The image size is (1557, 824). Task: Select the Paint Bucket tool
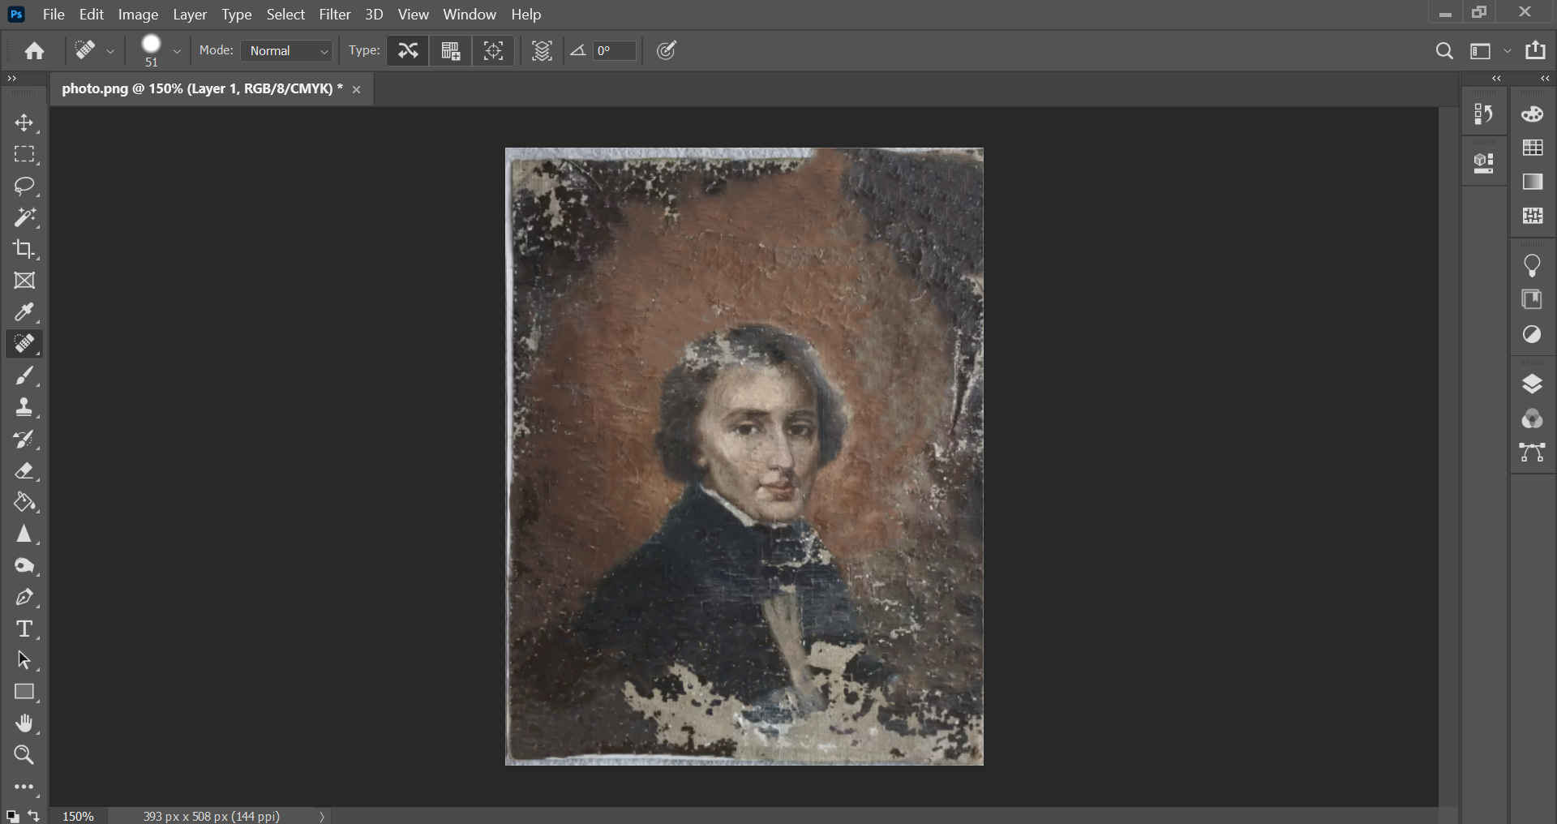(24, 503)
